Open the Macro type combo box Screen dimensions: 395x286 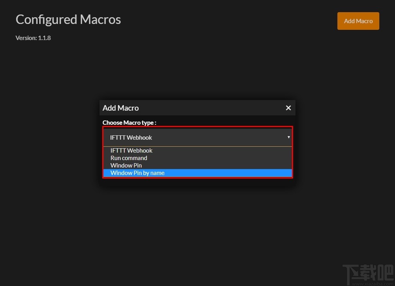(x=197, y=137)
